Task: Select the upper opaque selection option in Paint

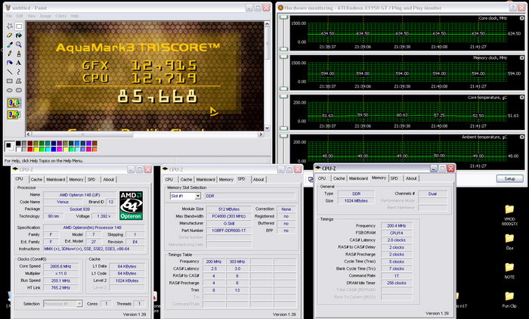Action: (14, 103)
